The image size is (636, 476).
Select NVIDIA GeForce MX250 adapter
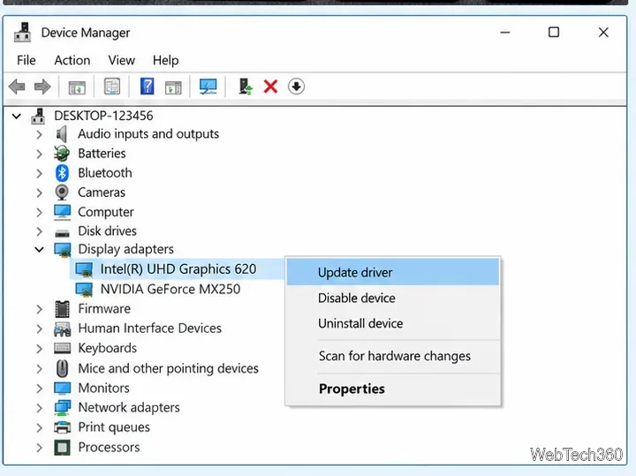170,289
